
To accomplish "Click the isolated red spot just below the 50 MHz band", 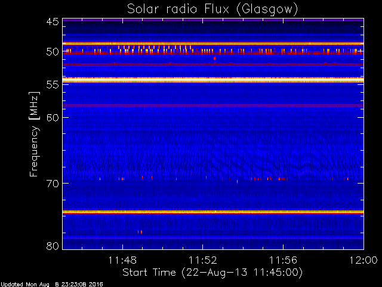I will point(214,59).
